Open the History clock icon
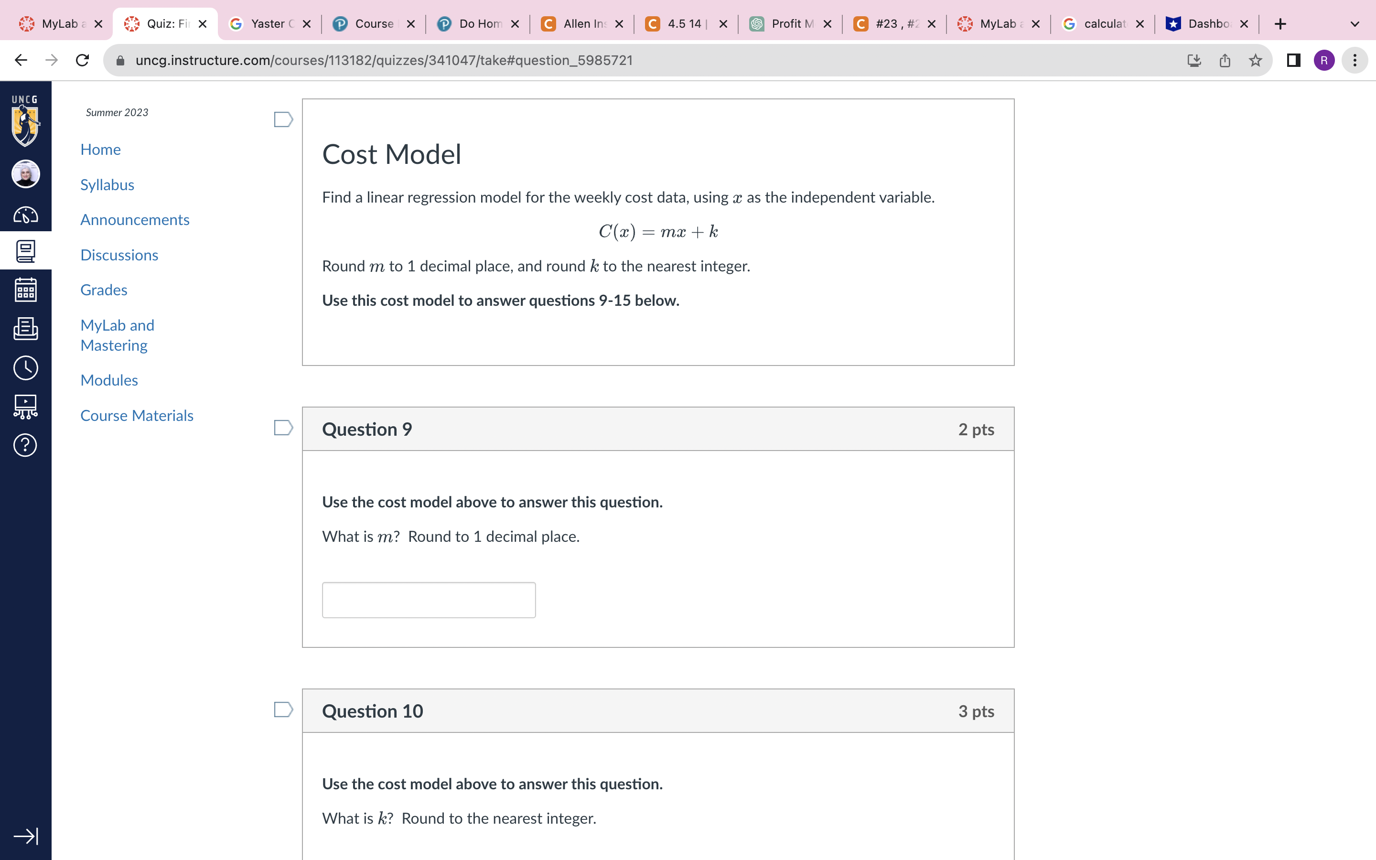The image size is (1376, 860). click(26, 368)
